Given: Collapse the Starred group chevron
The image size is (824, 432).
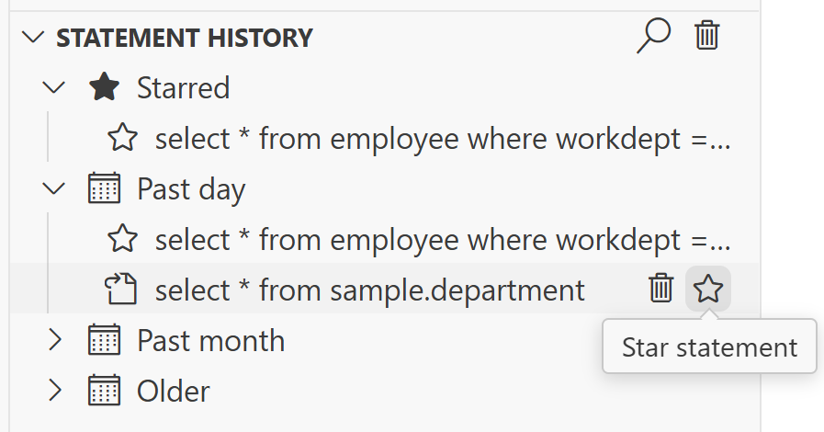Looking at the screenshot, I should (55, 88).
